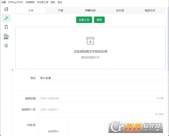Switch to the 上传 tab

31,11
